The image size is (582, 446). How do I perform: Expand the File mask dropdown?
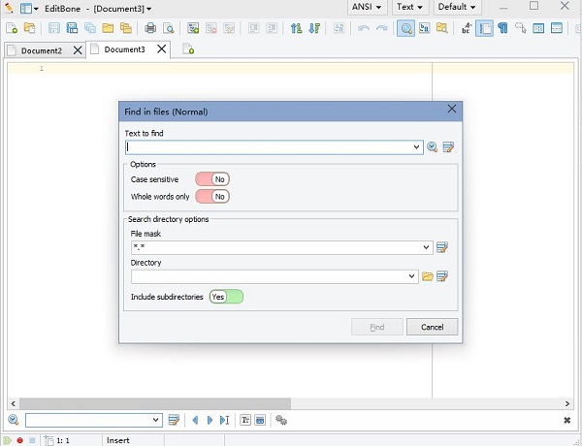tap(427, 247)
